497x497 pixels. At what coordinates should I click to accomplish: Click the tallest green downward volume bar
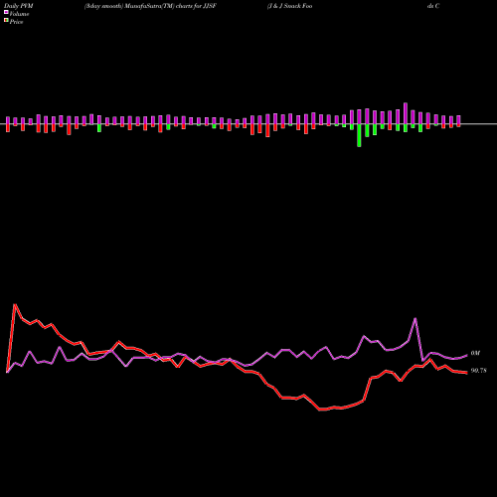[x=359, y=135]
